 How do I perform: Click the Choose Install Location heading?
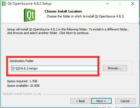tap(63, 11)
